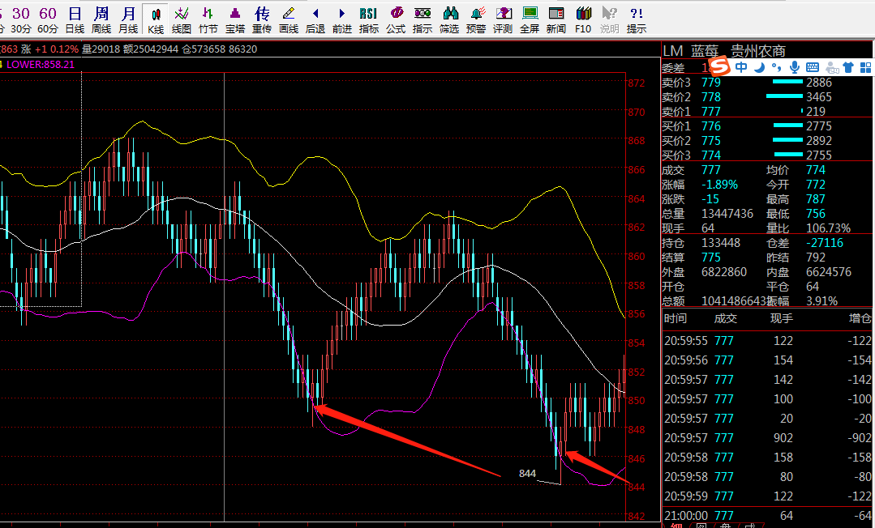
Task: Click the 买价1 price 776
Action: click(711, 126)
